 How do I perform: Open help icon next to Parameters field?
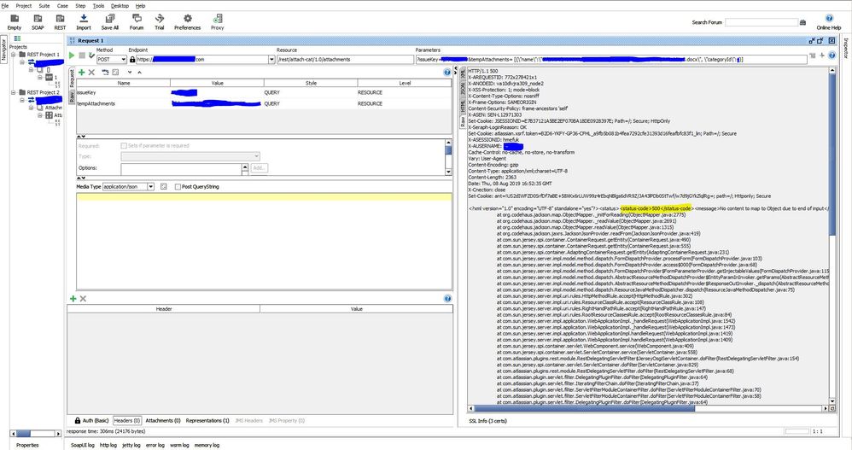(832, 56)
